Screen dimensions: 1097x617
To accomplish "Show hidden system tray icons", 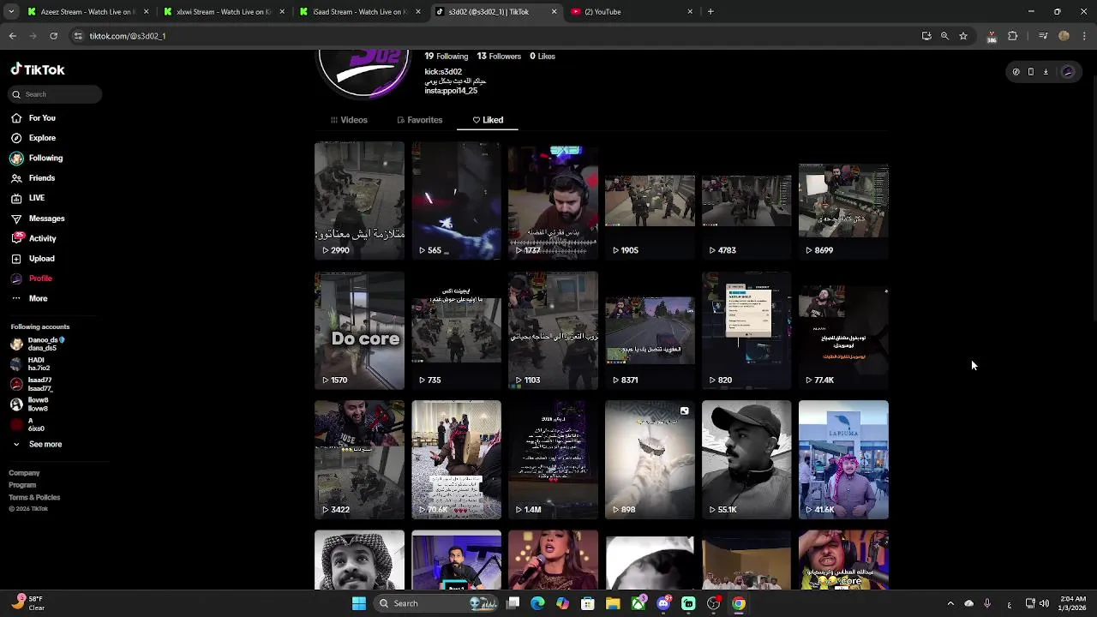I will [950, 603].
